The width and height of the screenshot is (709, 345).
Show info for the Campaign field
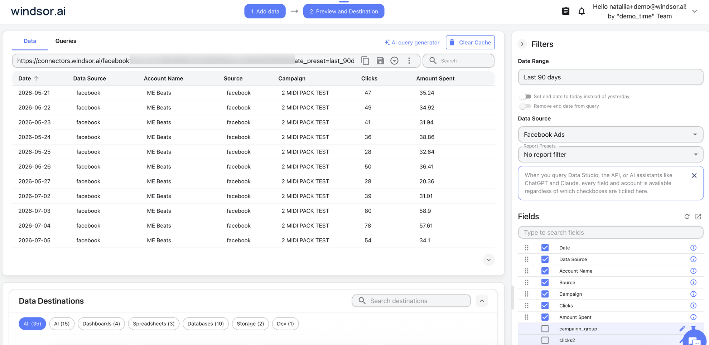point(693,294)
